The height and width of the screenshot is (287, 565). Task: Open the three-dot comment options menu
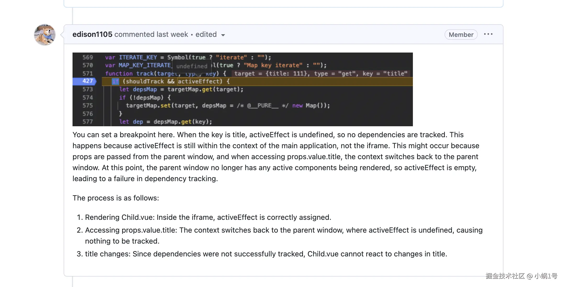coord(488,34)
